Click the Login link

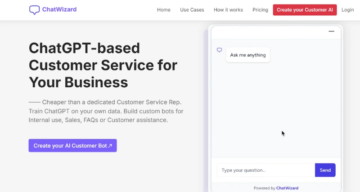[x=347, y=10]
